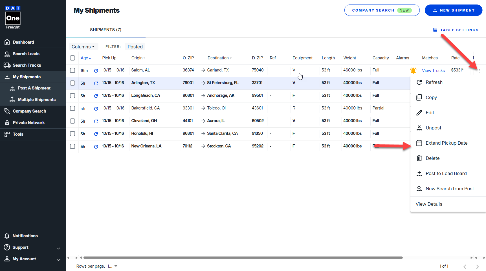Click the New Shipment button
Viewport: 486px width, 271px height.
(453, 10)
